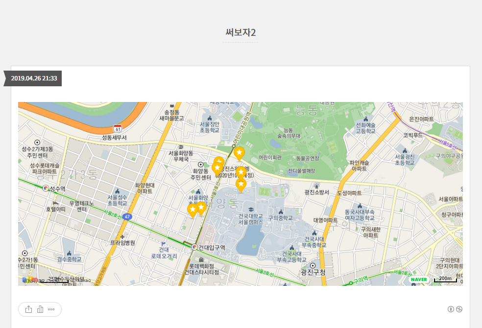Screen dimensions: 482x328
Task: Click the 200m scale bar
Action: [445, 279]
